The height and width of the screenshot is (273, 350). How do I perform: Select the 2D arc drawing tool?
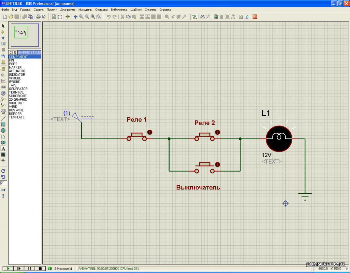tap(3, 136)
